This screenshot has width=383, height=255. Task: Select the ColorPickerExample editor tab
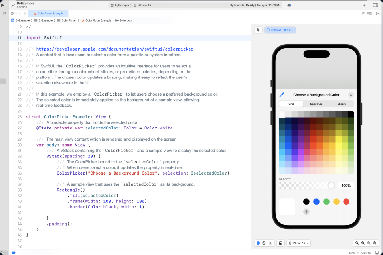(x=48, y=14)
